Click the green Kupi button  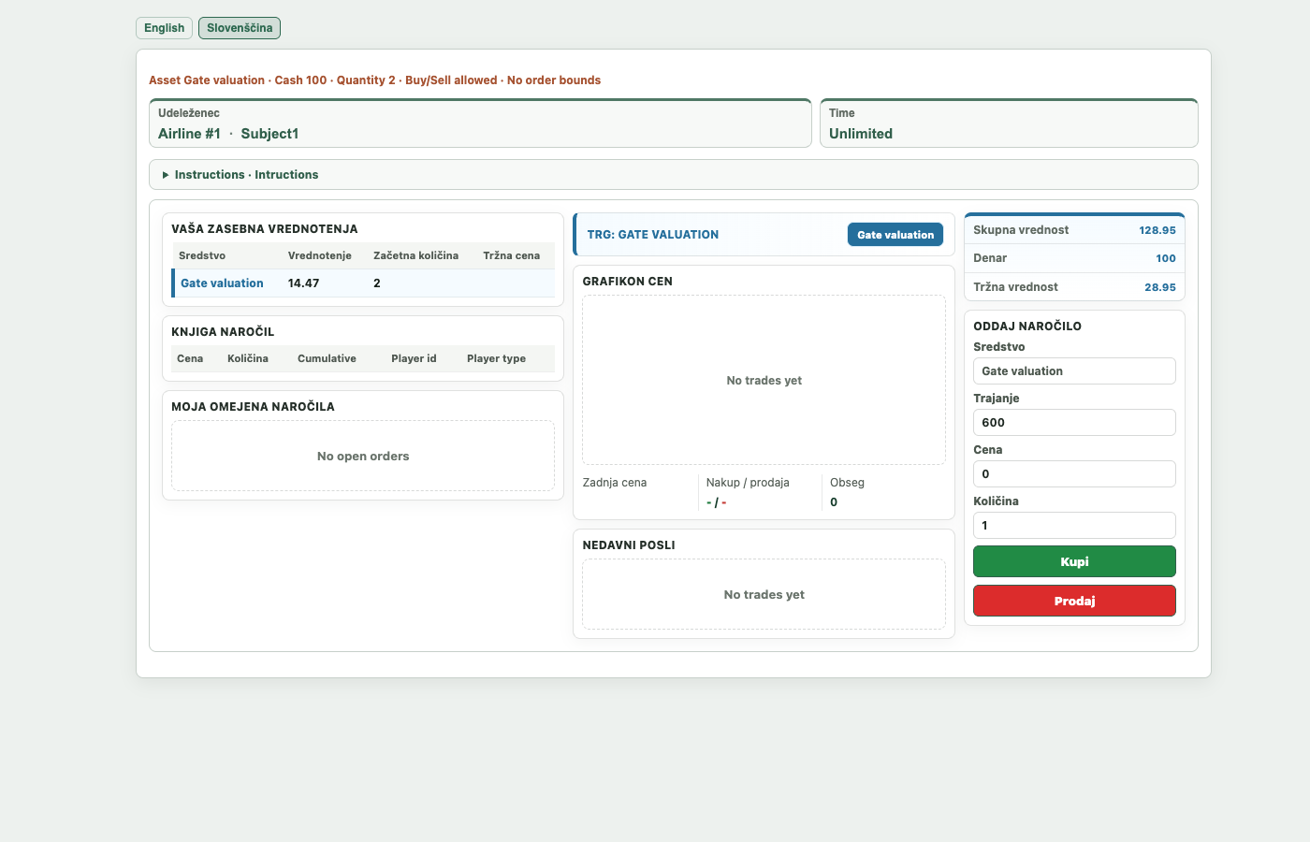[x=1074, y=562]
